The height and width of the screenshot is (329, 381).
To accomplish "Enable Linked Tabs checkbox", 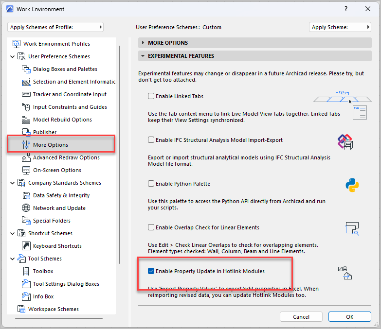I will click(x=151, y=96).
